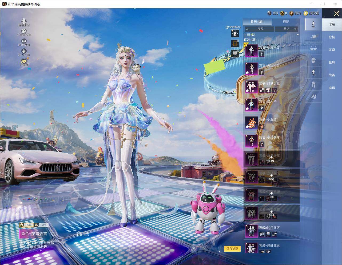Select the 角色-小灵学妹 outfit thumbnail
This screenshot has width=342, height=265.
251,141
